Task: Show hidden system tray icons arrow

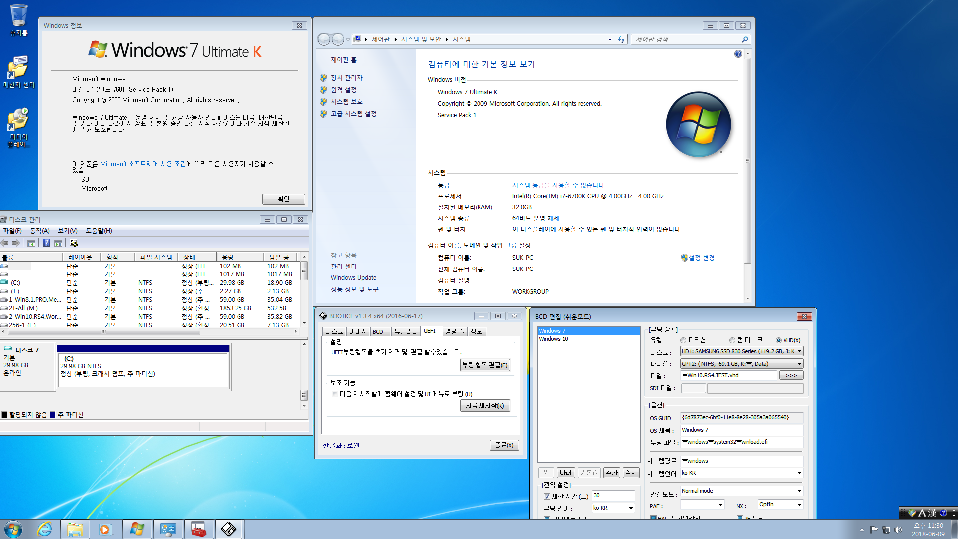Action: (862, 530)
